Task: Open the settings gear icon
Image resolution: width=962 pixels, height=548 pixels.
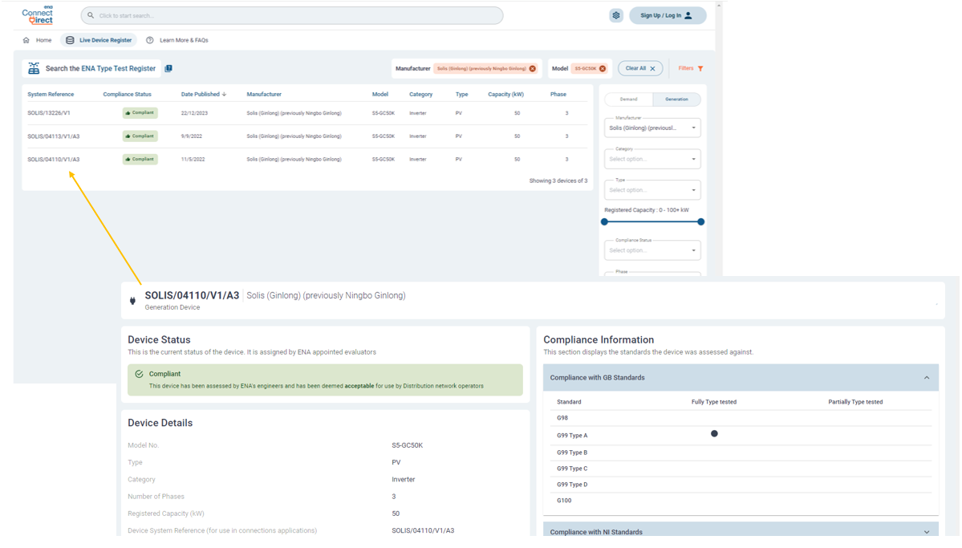Action: [x=616, y=15]
